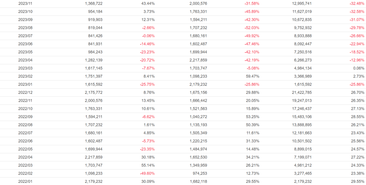Image resolution: width=366 pixels, height=185 pixels.
Task: Select the 2022/08 date cell
Action: (25, 125)
